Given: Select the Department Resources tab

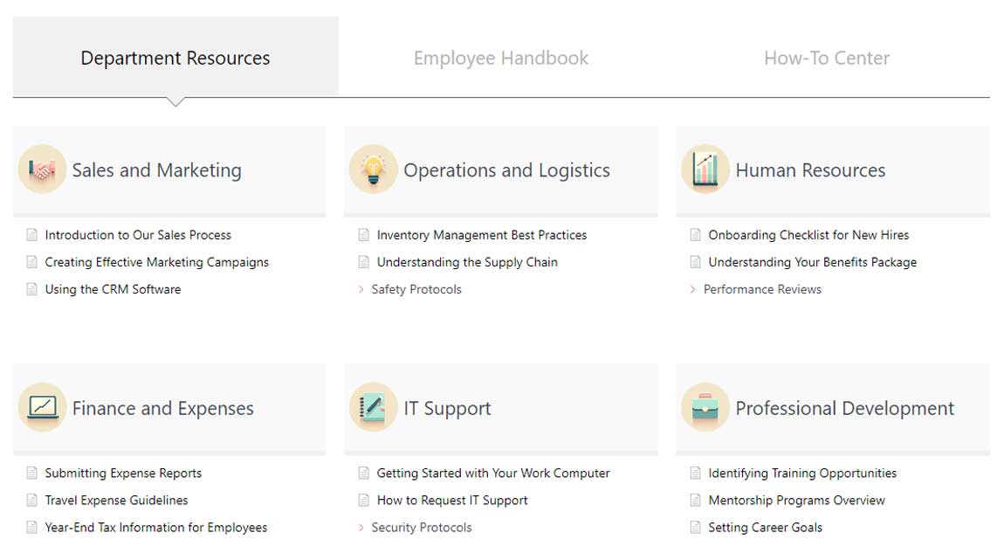Looking at the screenshot, I should 175,59.
